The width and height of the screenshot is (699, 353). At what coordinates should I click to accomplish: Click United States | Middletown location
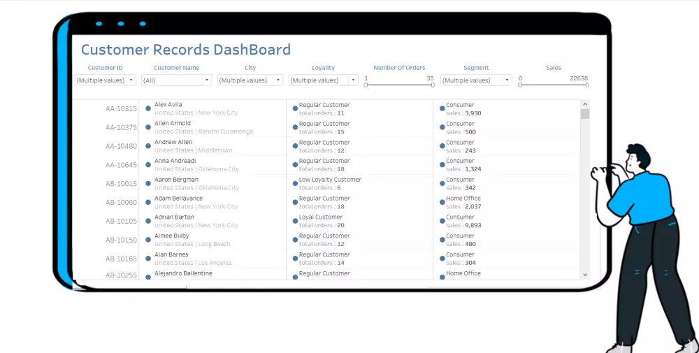pos(194,150)
